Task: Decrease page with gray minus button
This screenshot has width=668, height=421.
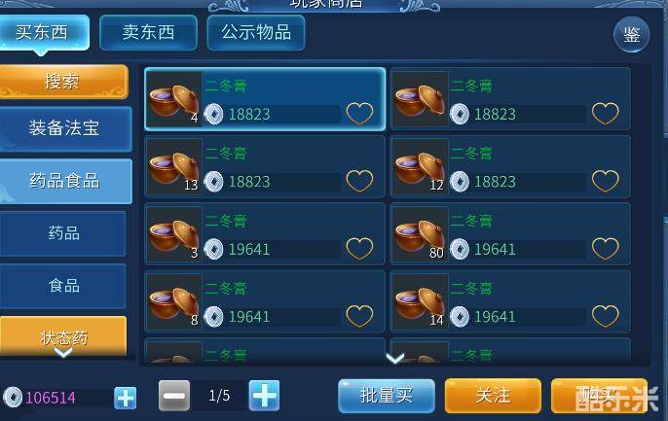Action: (x=174, y=396)
